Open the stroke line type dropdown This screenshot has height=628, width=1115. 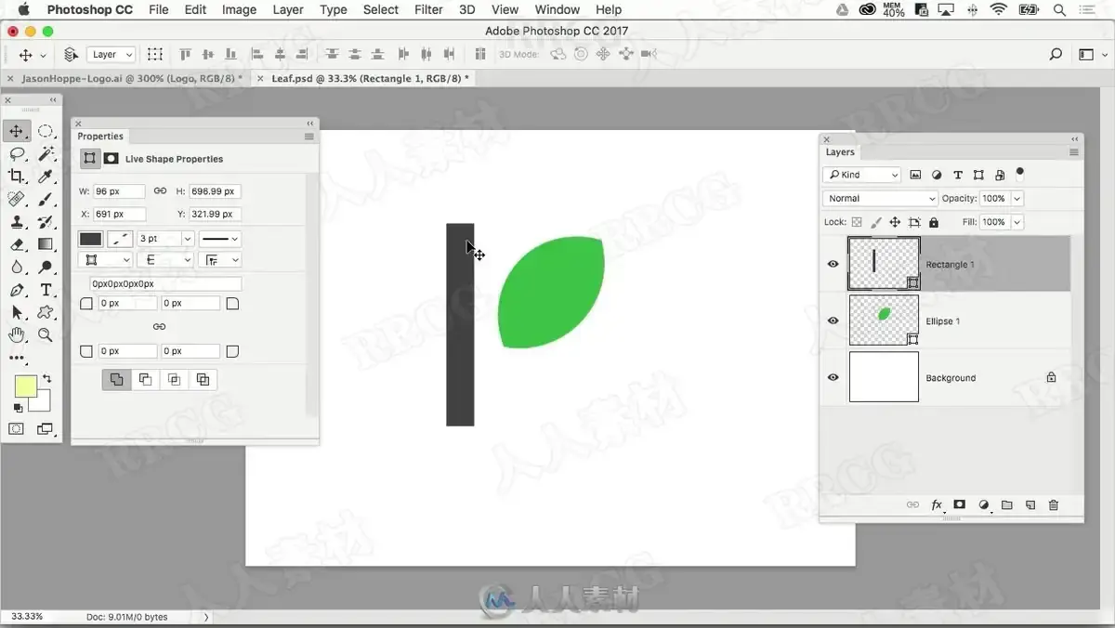(x=220, y=239)
